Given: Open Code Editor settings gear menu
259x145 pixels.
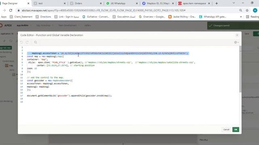Looking at the screenshot, I should 236,42.
